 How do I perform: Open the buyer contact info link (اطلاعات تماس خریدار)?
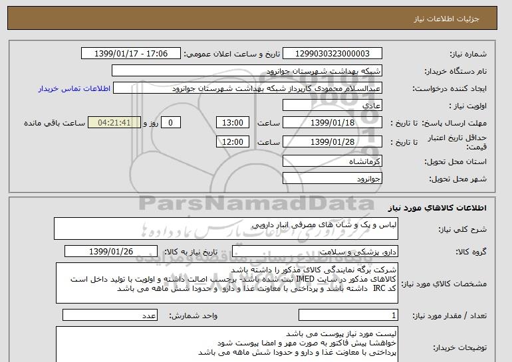(x=74, y=88)
